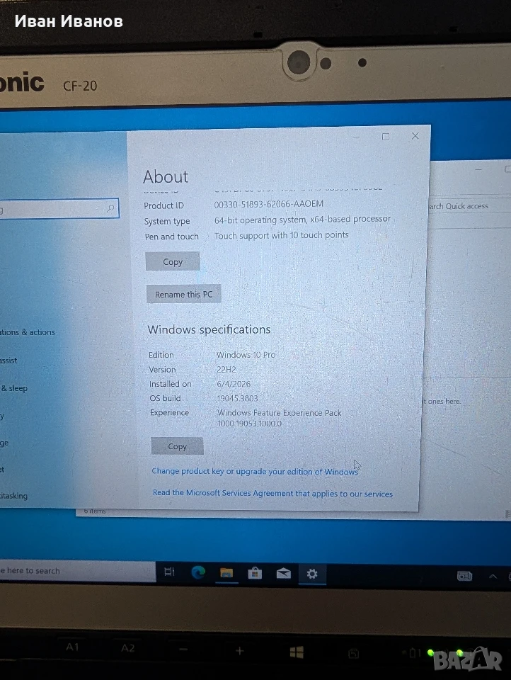511x680 pixels.
Task: Close the About settings window
Action: [x=415, y=136]
